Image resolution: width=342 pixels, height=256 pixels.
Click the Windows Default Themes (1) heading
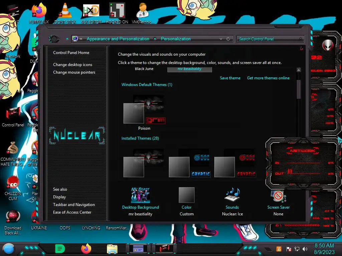[147, 85]
